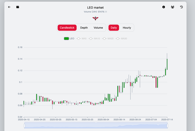This screenshot has height=131, width=195.
Task: Open the users group icon
Action: 172,7
